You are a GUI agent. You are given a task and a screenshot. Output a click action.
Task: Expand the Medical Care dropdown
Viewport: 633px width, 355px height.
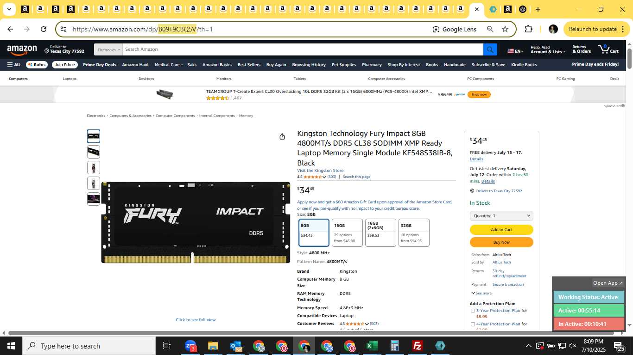(x=169, y=65)
